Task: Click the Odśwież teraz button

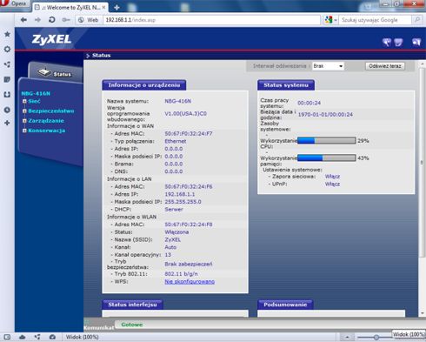Action: (x=385, y=66)
